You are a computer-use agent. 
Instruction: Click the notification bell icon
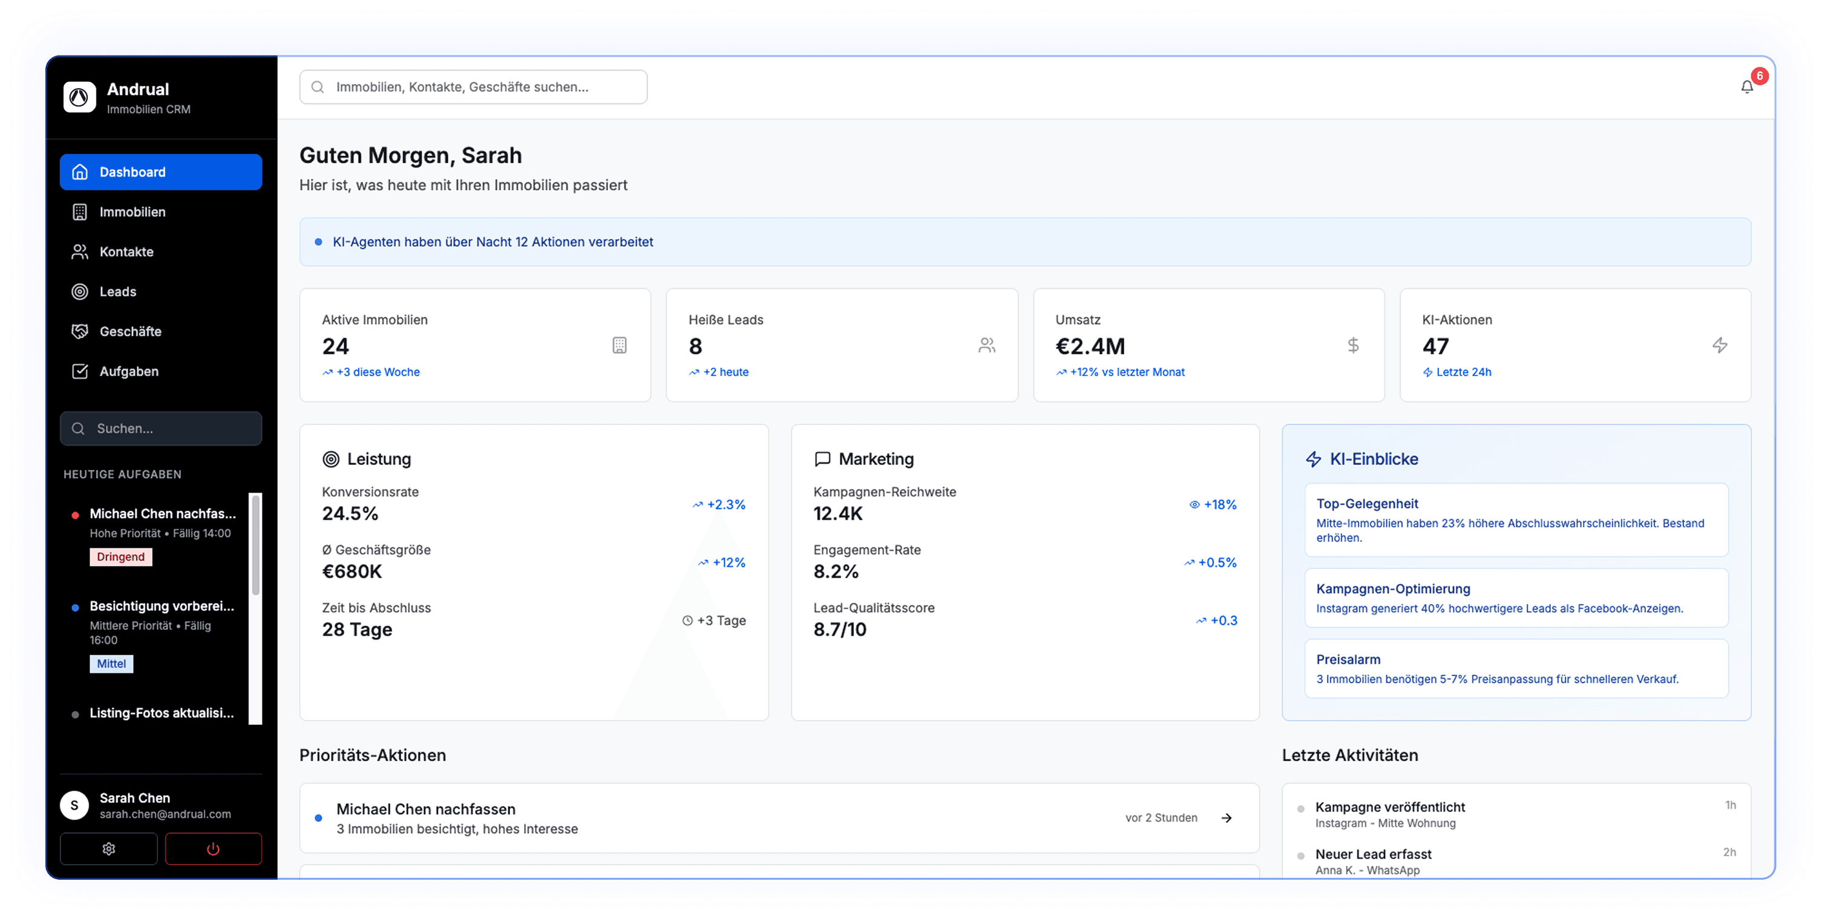tap(1746, 87)
